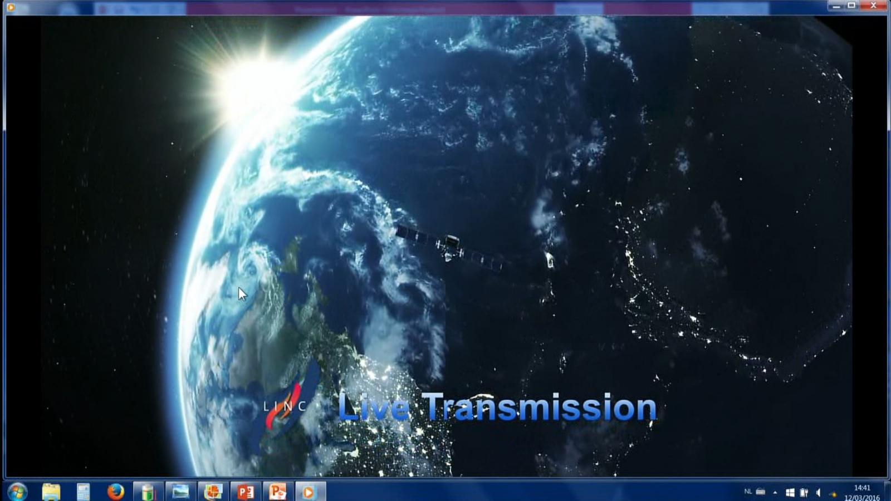Open the speaker volume control

pyautogui.click(x=818, y=492)
